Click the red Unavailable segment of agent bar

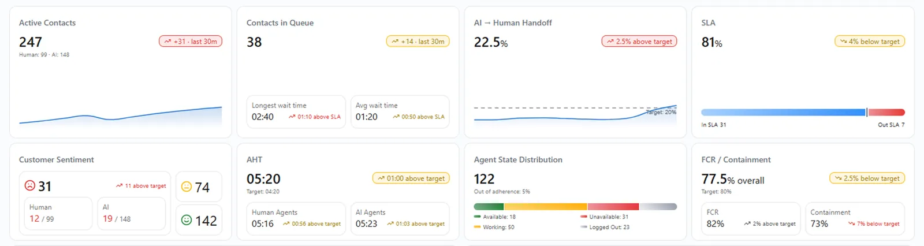point(613,206)
